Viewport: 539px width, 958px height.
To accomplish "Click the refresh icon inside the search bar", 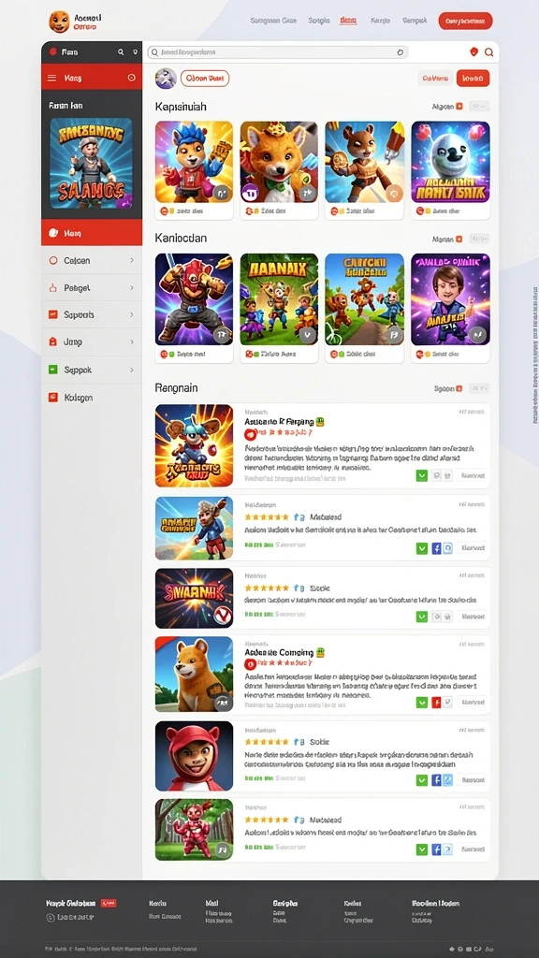I will 401,52.
